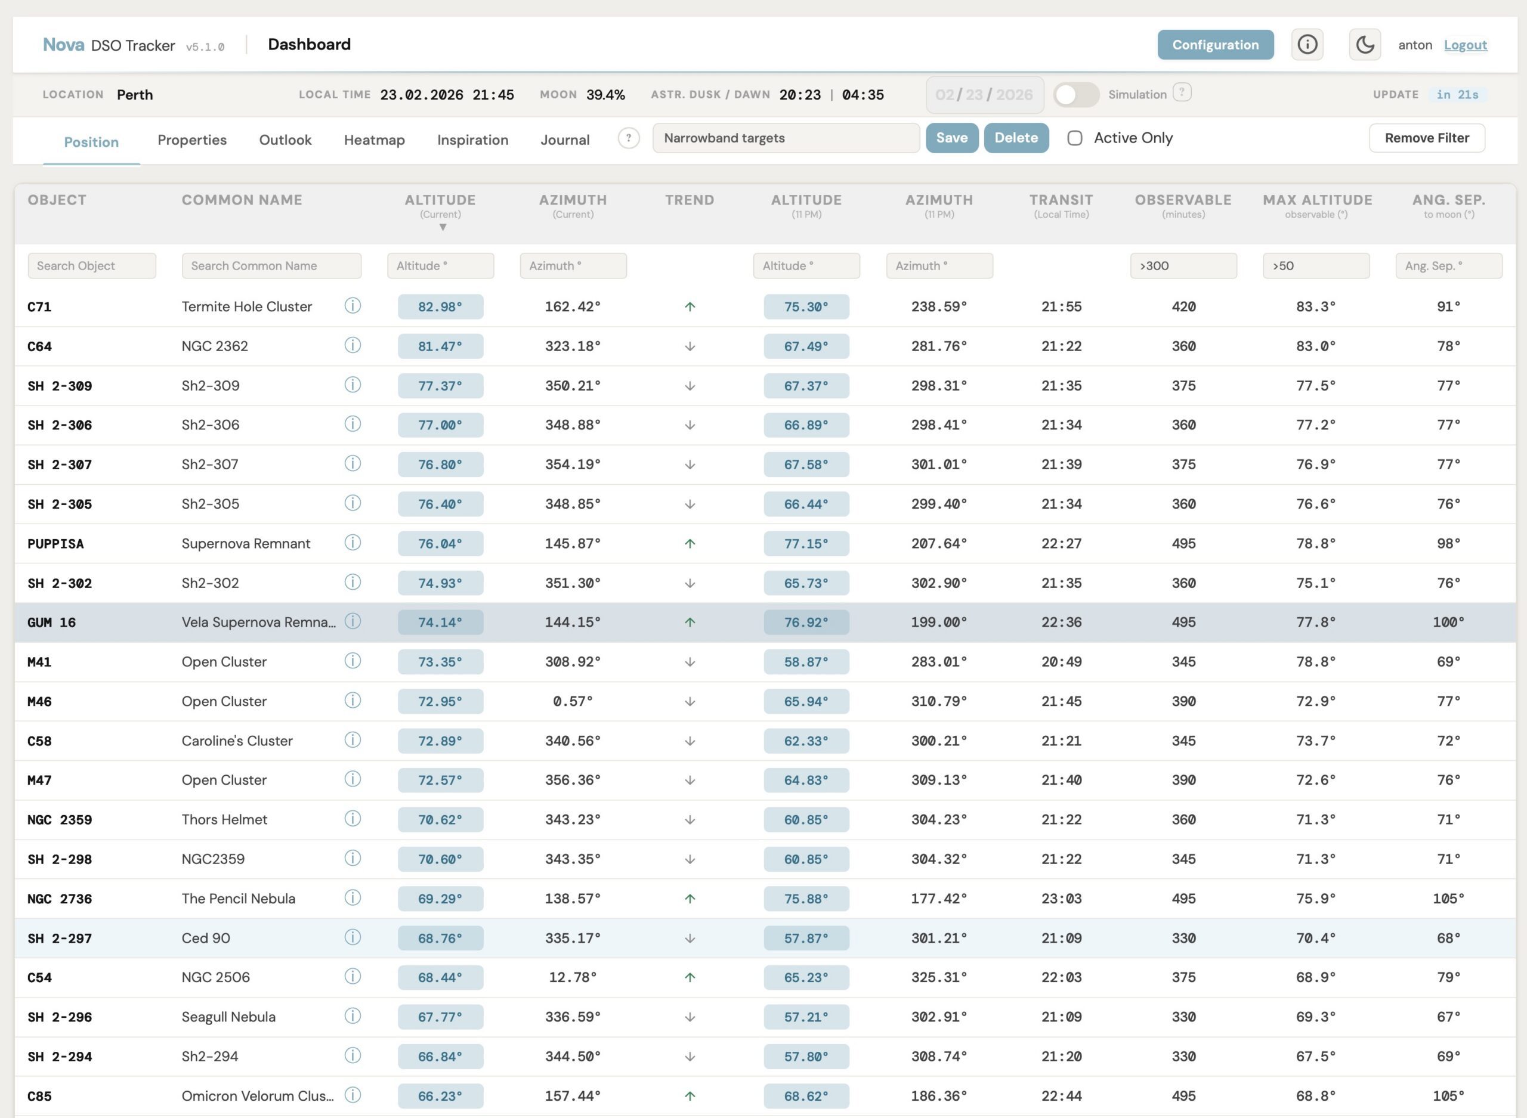
Task: Click Simulation help question mark icon
Action: tap(1182, 92)
